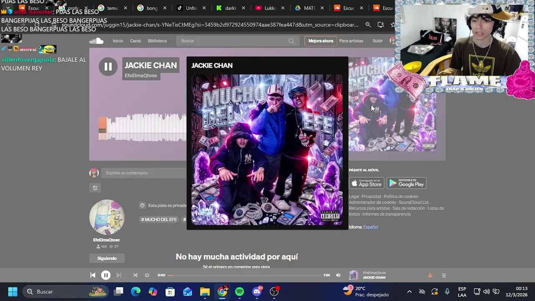This screenshot has height=301, width=535.
Task: Click the queue icon below comment box
Action: click(x=95, y=188)
